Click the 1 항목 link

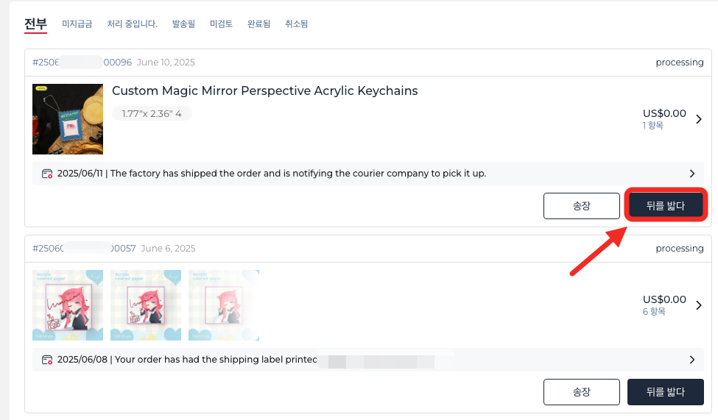pos(652,126)
